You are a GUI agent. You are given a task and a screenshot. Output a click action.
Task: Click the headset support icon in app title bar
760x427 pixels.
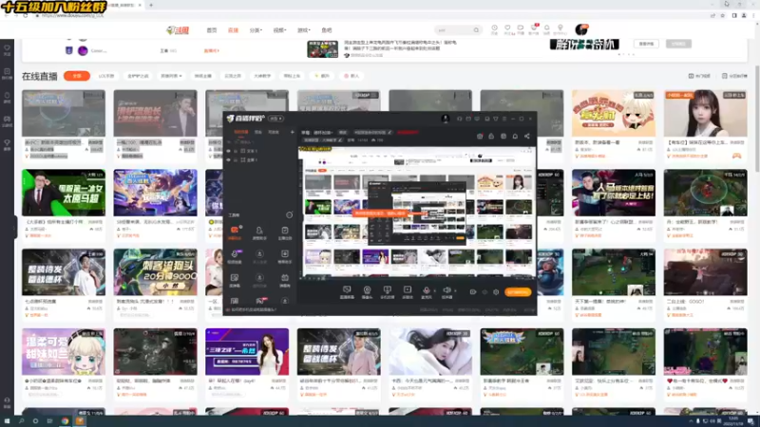pos(459,119)
